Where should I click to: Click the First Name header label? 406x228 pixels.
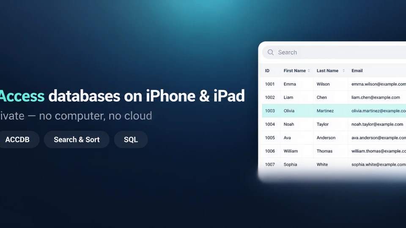pyautogui.click(x=295, y=71)
